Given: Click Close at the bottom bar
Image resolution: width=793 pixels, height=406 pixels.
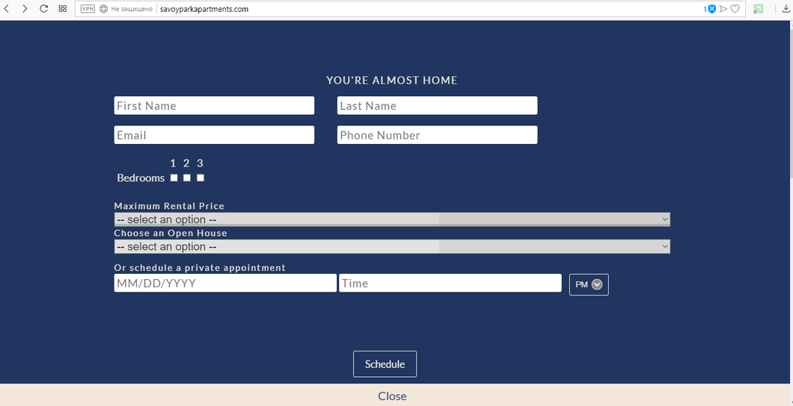Looking at the screenshot, I should pos(392,396).
